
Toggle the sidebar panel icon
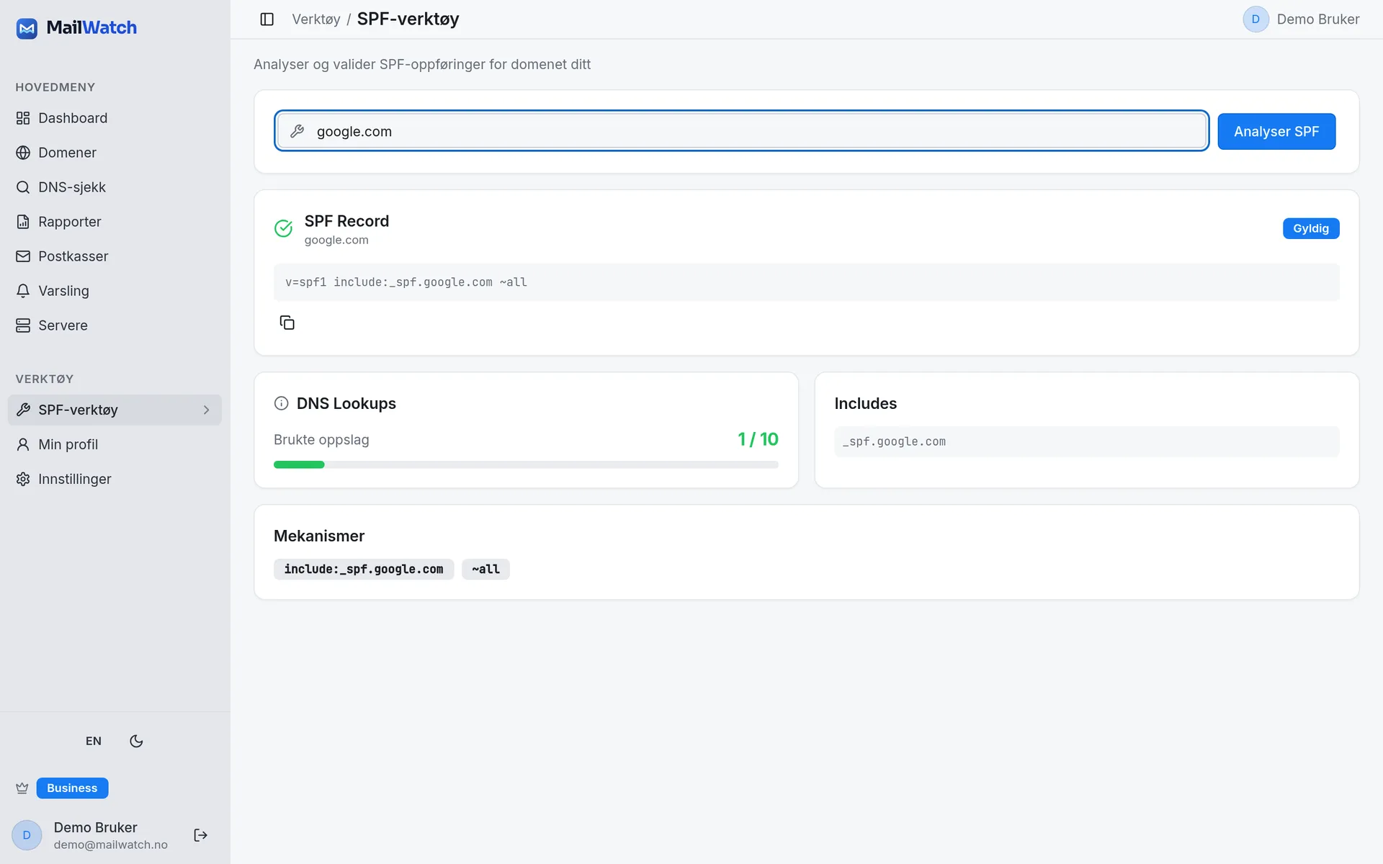[x=267, y=19]
